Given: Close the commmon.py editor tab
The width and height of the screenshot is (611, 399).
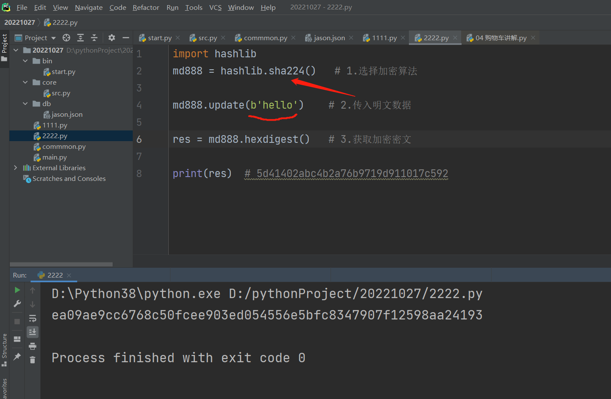Looking at the screenshot, I should (x=293, y=38).
